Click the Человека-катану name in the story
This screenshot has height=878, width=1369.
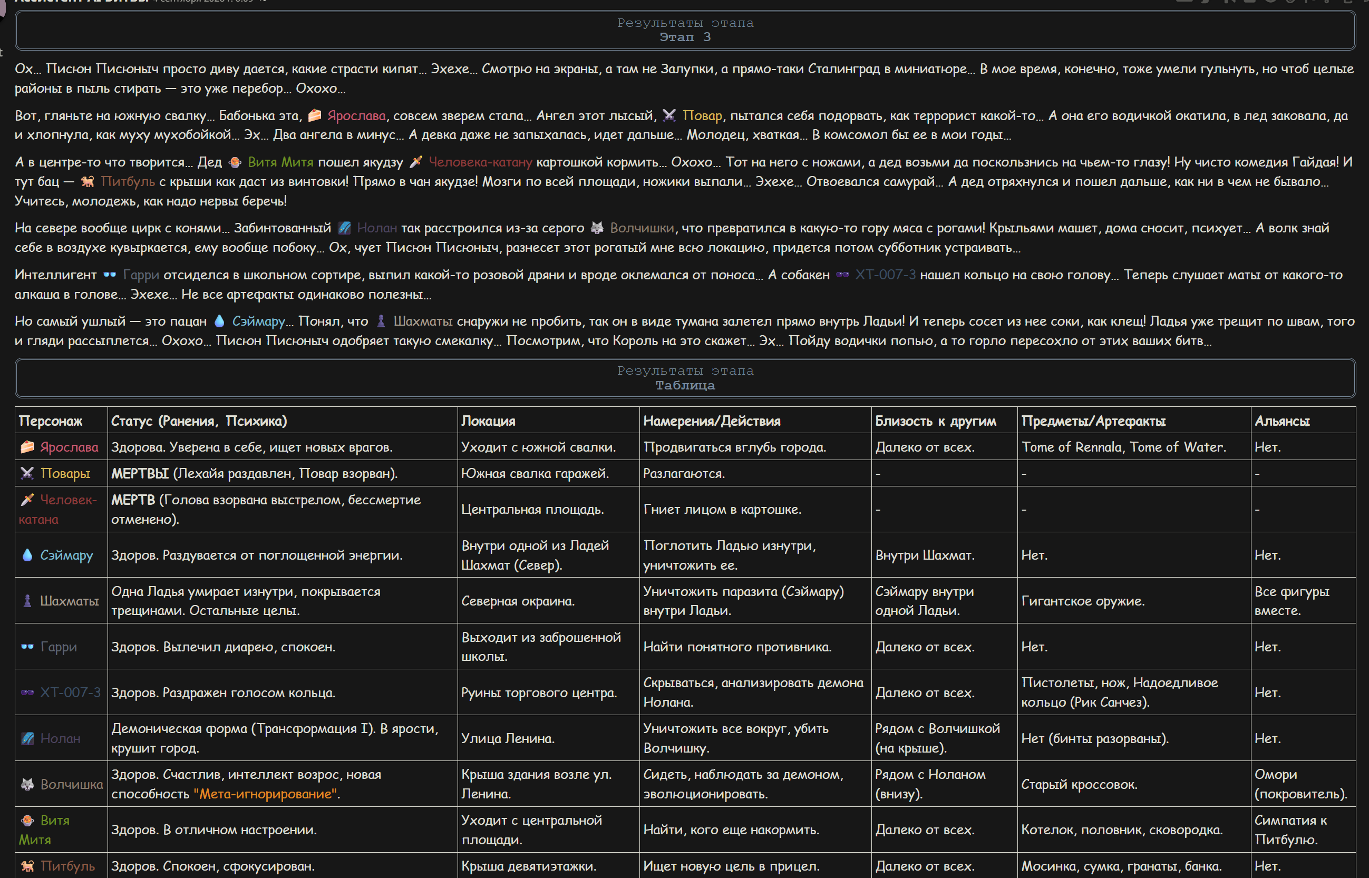(480, 162)
